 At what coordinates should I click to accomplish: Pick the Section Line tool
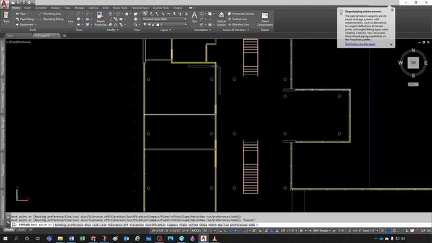point(237,19)
